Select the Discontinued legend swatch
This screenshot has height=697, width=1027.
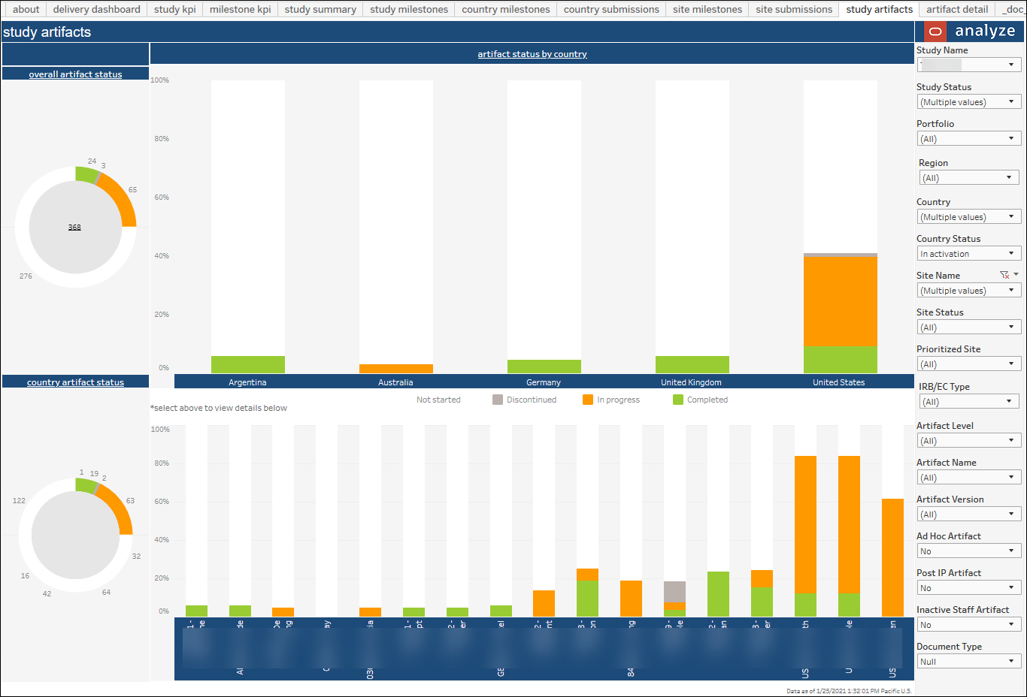tap(497, 400)
